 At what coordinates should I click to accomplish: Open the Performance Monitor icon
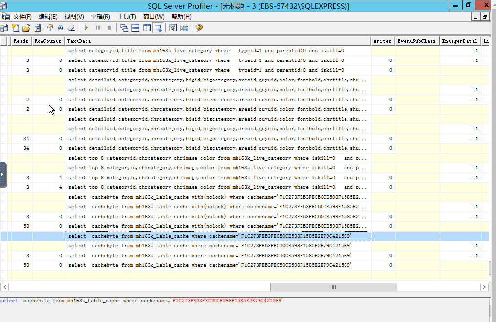(184, 28)
